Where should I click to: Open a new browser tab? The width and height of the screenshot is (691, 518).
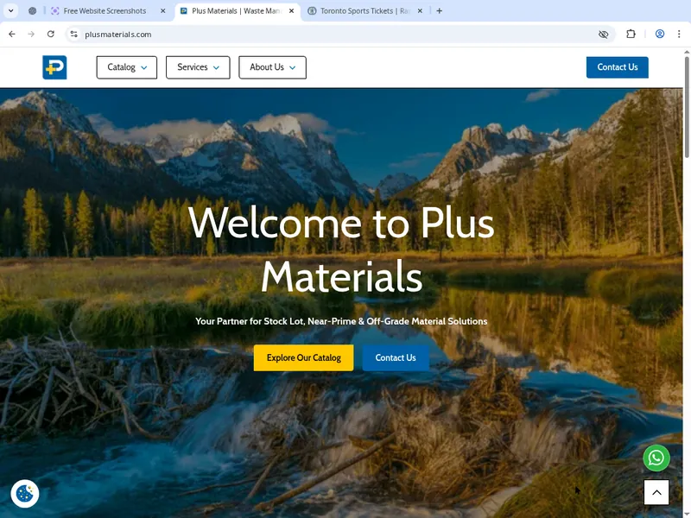(x=440, y=11)
